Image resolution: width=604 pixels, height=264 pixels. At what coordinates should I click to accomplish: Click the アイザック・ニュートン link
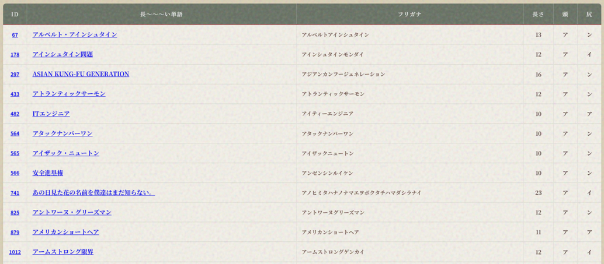[66, 153]
